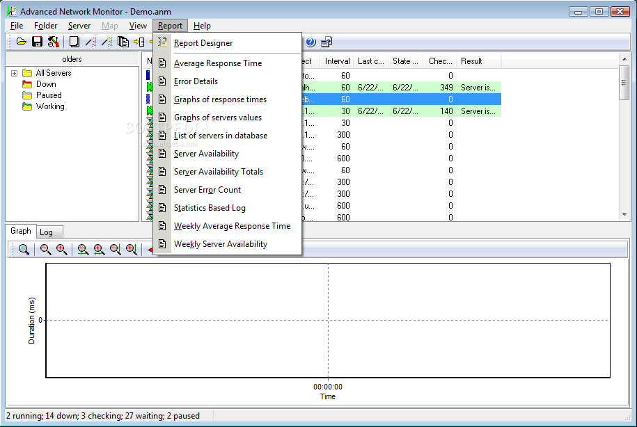Click the Working green folder icon
The width and height of the screenshot is (637, 427).
tap(27, 106)
